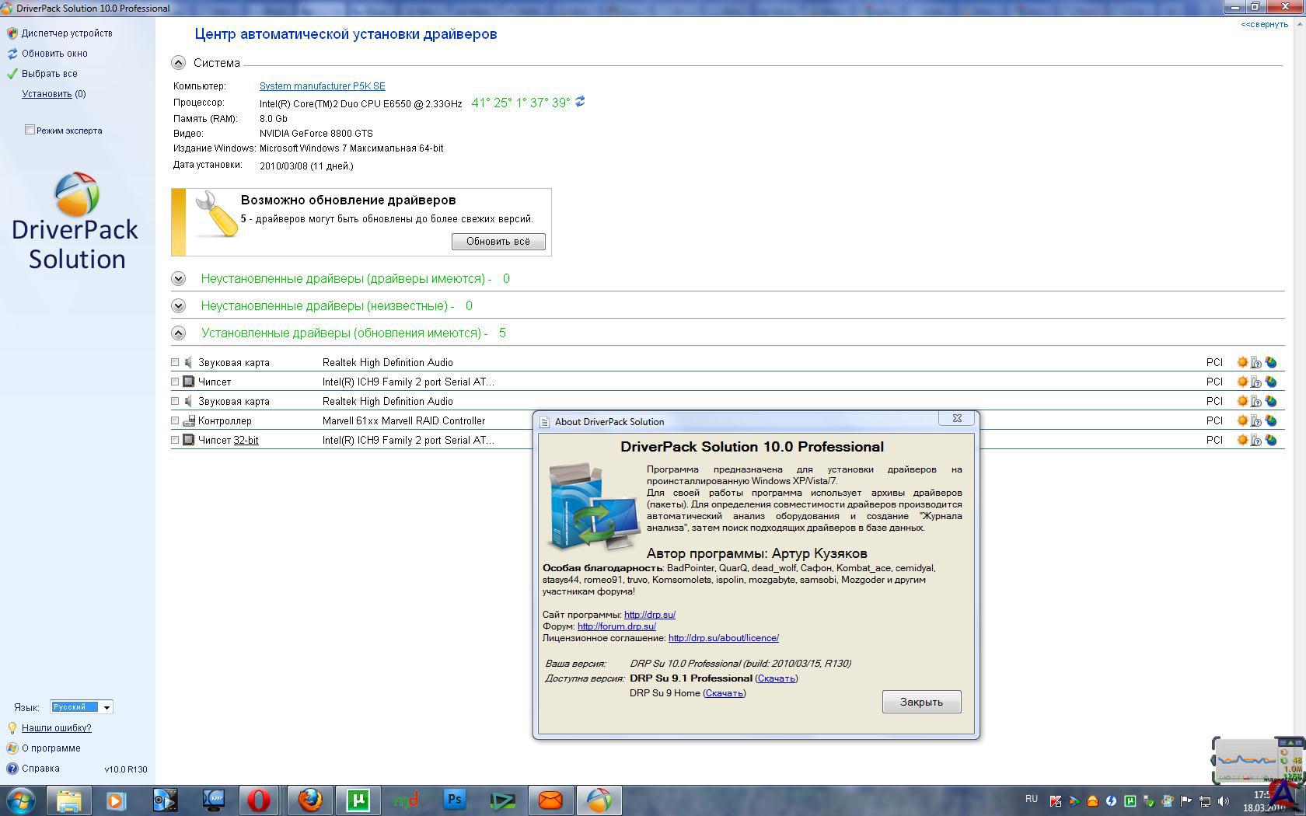Open device info icon in Marvell controller row
This screenshot has width=1306, height=816.
(x=1256, y=420)
